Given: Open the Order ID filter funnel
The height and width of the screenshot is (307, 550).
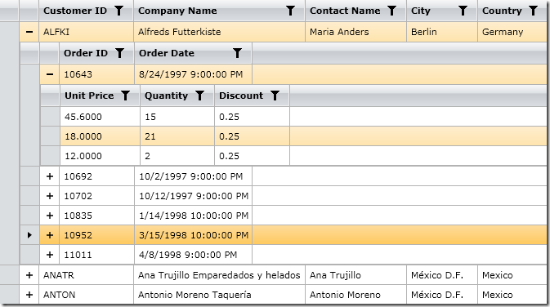Looking at the screenshot, I should [119, 53].
